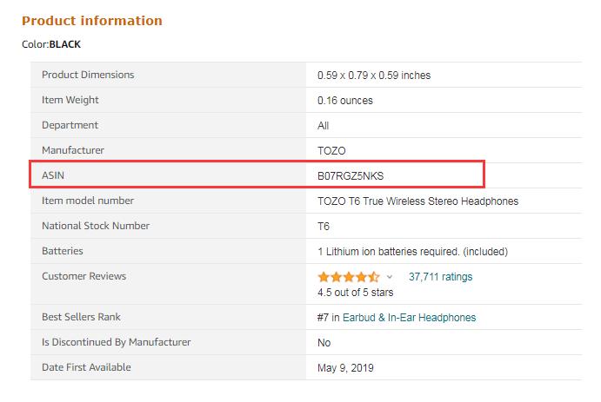Expand the ratings breakdown chevron
This screenshot has height=402, width=601.
click(x=390, y=277)
